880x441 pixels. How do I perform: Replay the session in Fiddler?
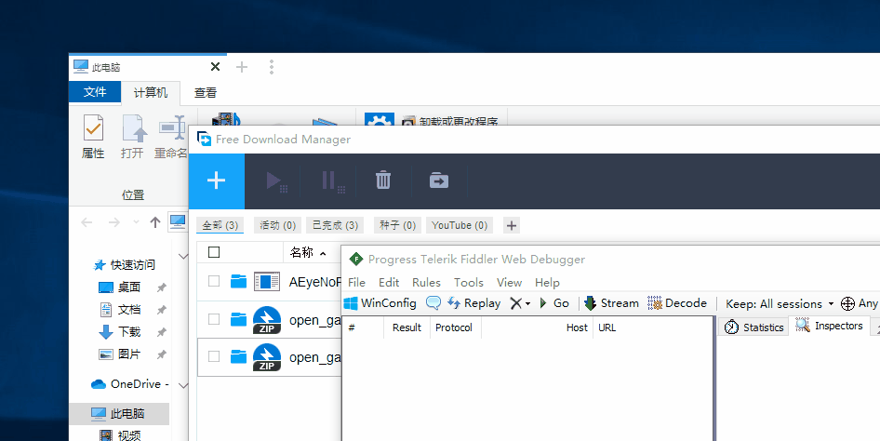click(474, 303)
